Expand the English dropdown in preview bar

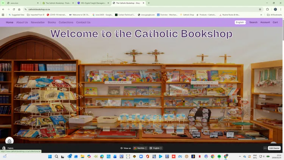point(156,148)
